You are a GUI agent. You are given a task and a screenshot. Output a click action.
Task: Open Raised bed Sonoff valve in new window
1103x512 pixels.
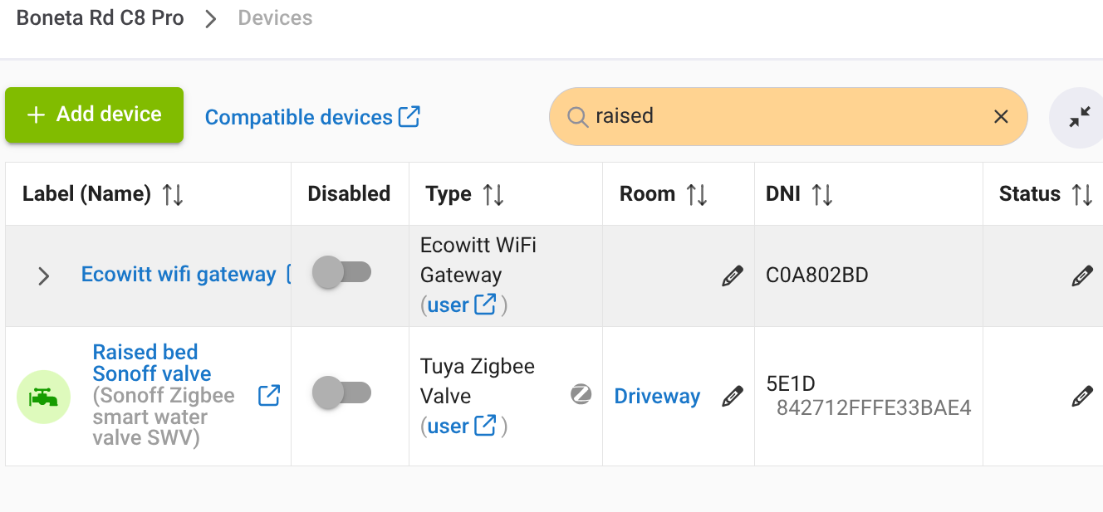(269, 396)
